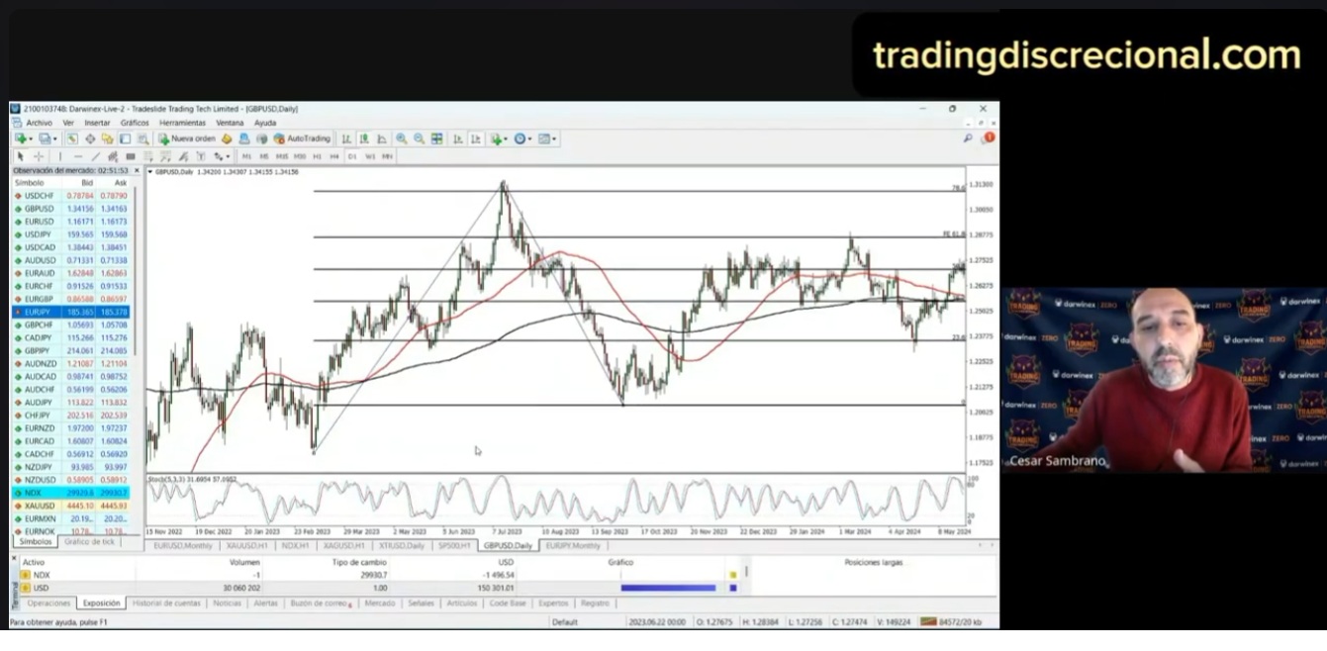Viewport: 1327px width, 651px height.
Task: Open the Ventana menu
Action: [x=230, y=123]
